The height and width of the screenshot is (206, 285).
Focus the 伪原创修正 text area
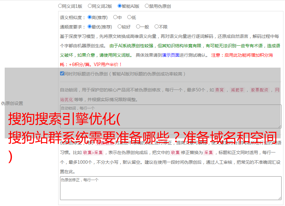click(x=171, y=188)
